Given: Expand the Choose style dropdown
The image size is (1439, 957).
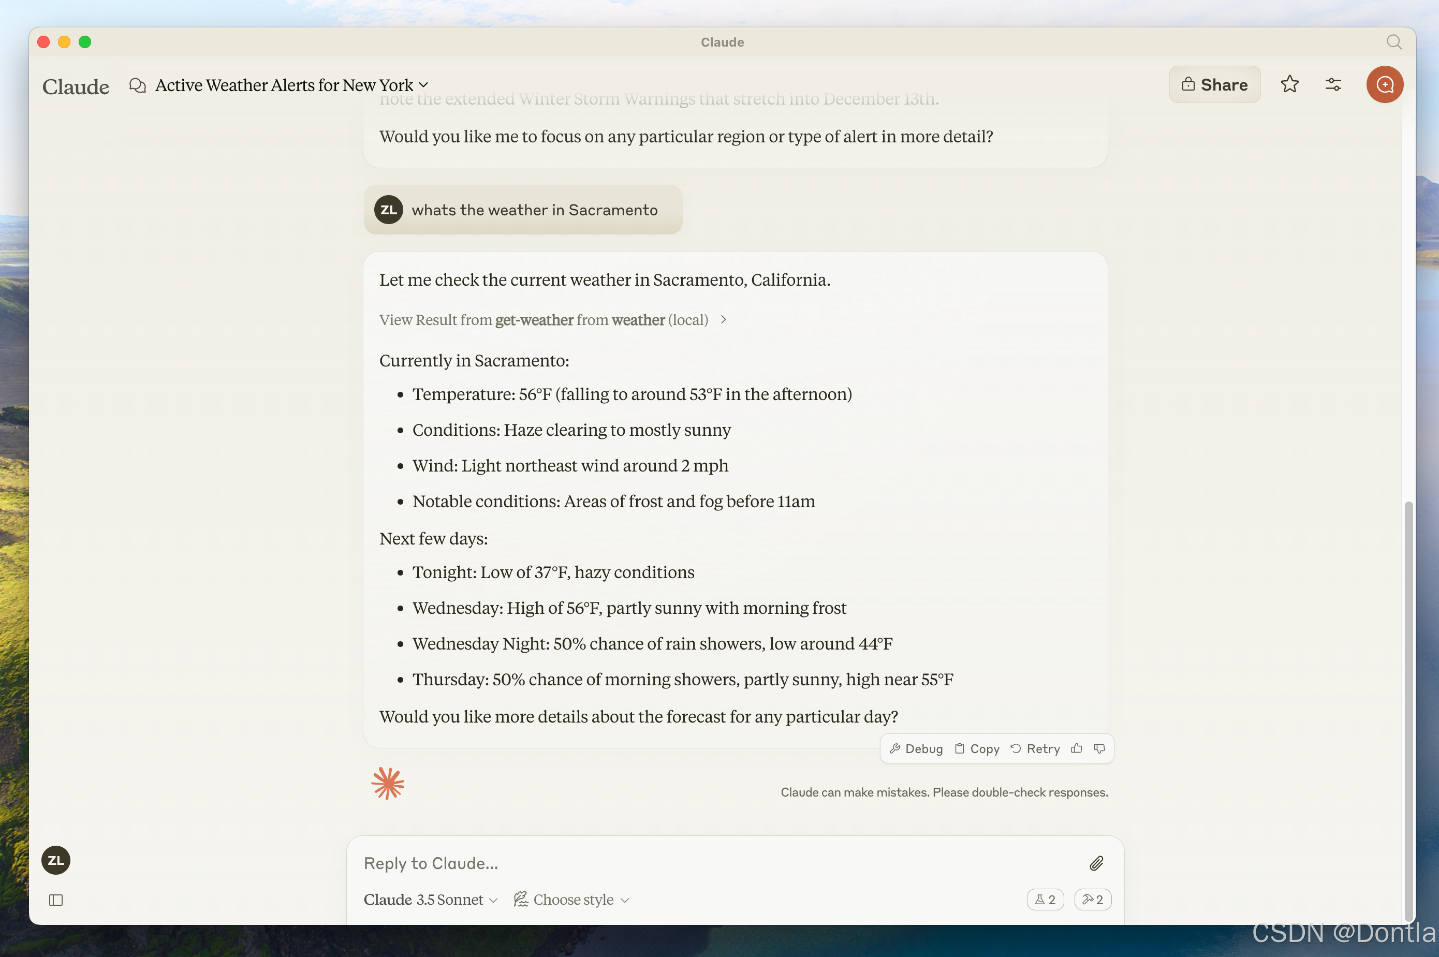Looking at the screenshot, I should pos(572,900).
